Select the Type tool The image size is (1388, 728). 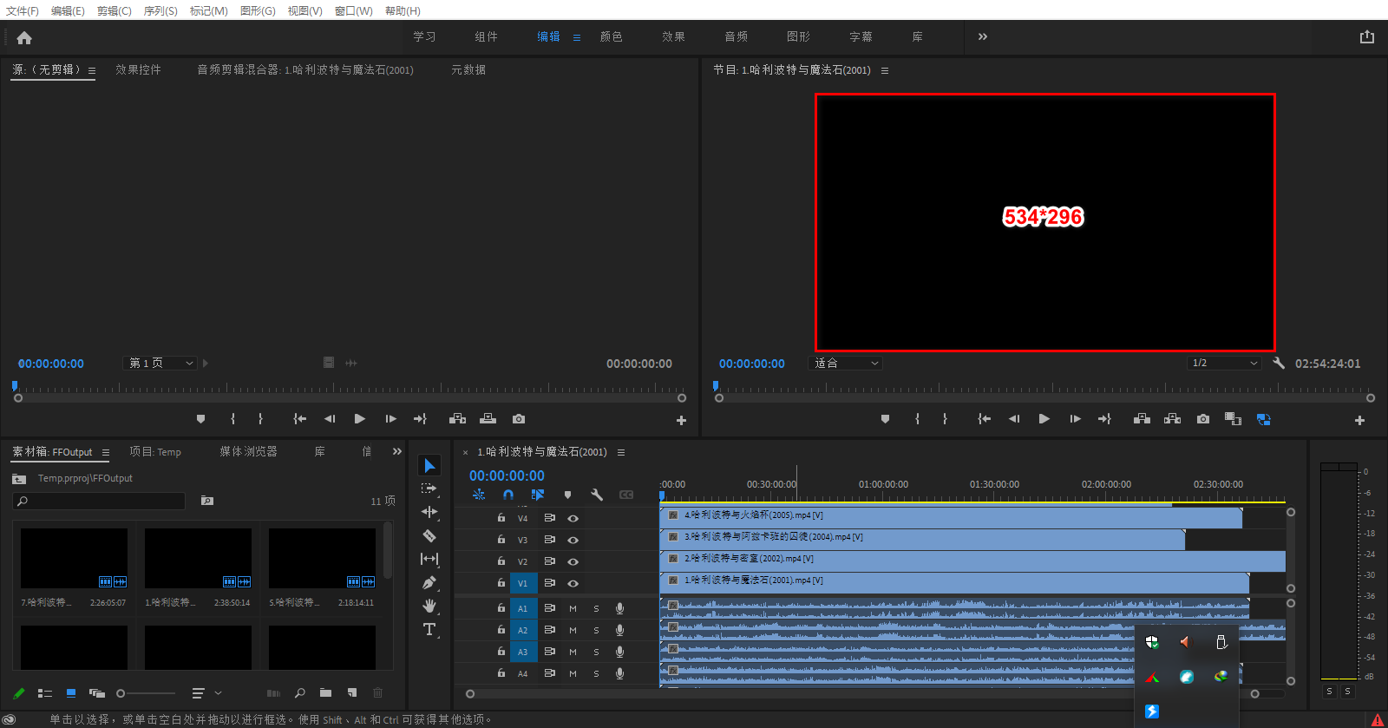pos(429,629)
